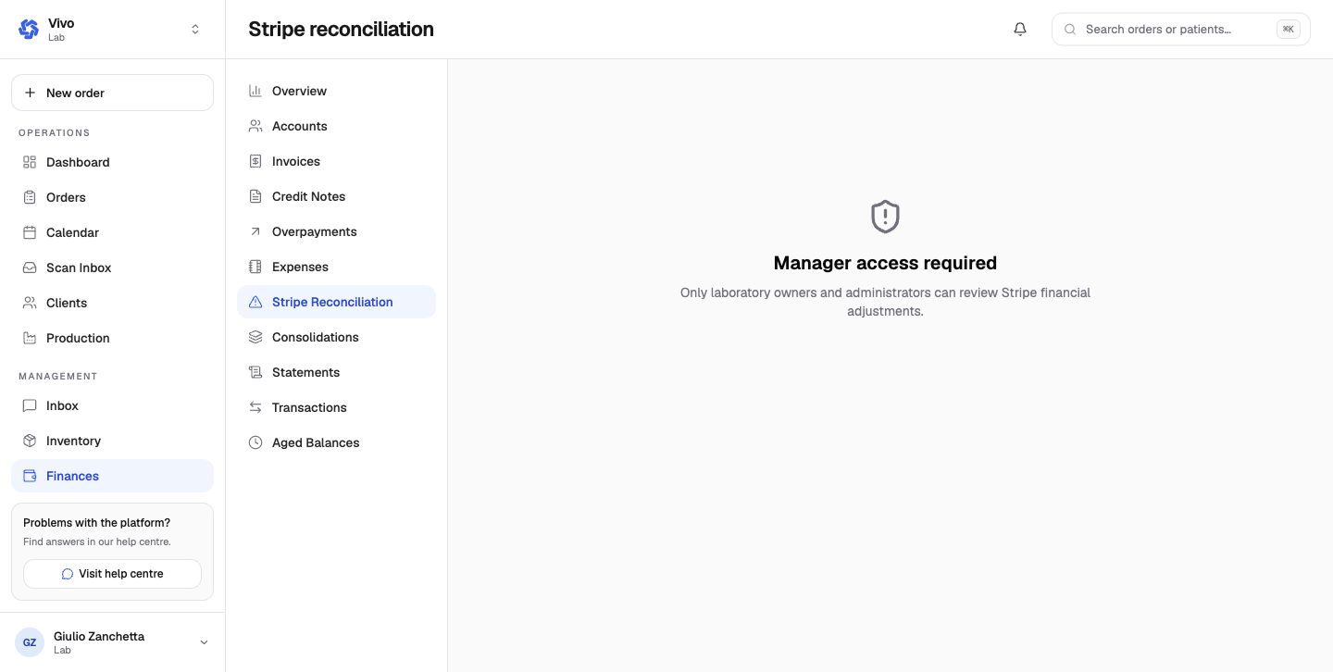The image size is (1333, 672).
Task: Click the Vivo logo icon
Action: pyautogui.click(x=29, y=29)
